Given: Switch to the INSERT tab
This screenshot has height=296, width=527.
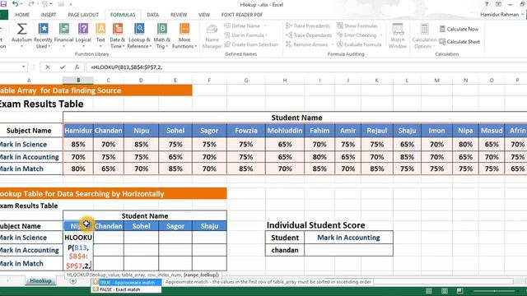Looking at the screenshot, I should pos(49,15).
